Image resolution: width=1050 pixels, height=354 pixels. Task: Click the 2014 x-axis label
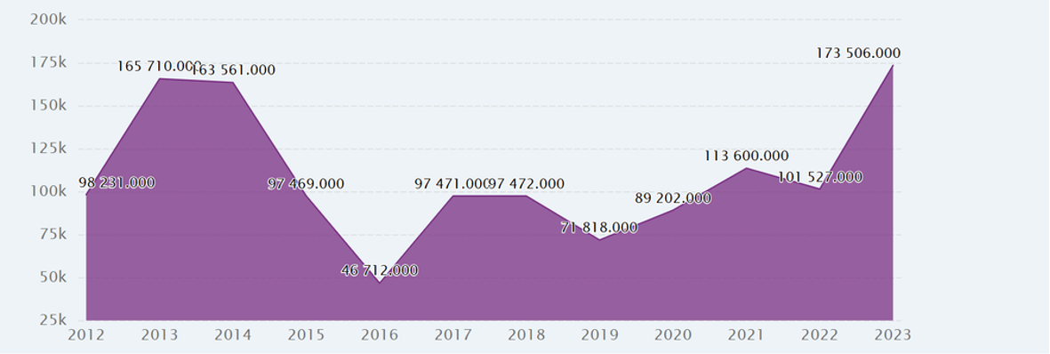[x=233, y=334]
